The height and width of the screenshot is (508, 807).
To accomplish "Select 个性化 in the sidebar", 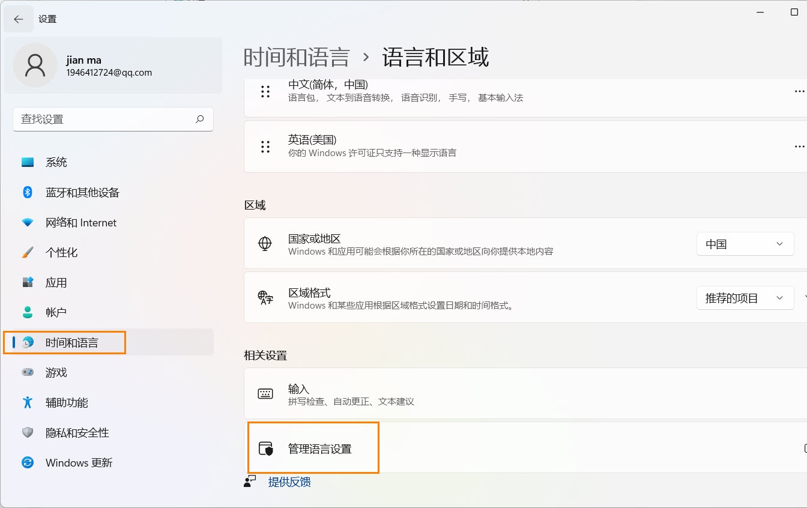I will [x=113, y=252].
